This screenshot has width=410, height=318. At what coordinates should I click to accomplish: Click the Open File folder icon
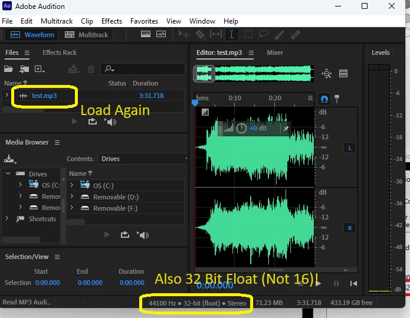point(8,69)
